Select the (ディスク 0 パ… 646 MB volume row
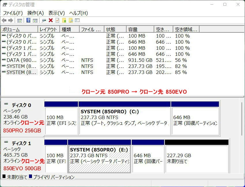This screenshot has height=187, width=245. click(x=100, y=42)
